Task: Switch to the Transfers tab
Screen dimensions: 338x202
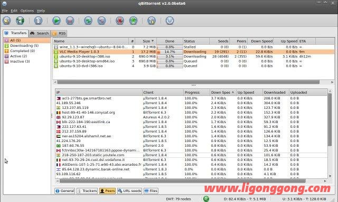Action: click(15, 33)
